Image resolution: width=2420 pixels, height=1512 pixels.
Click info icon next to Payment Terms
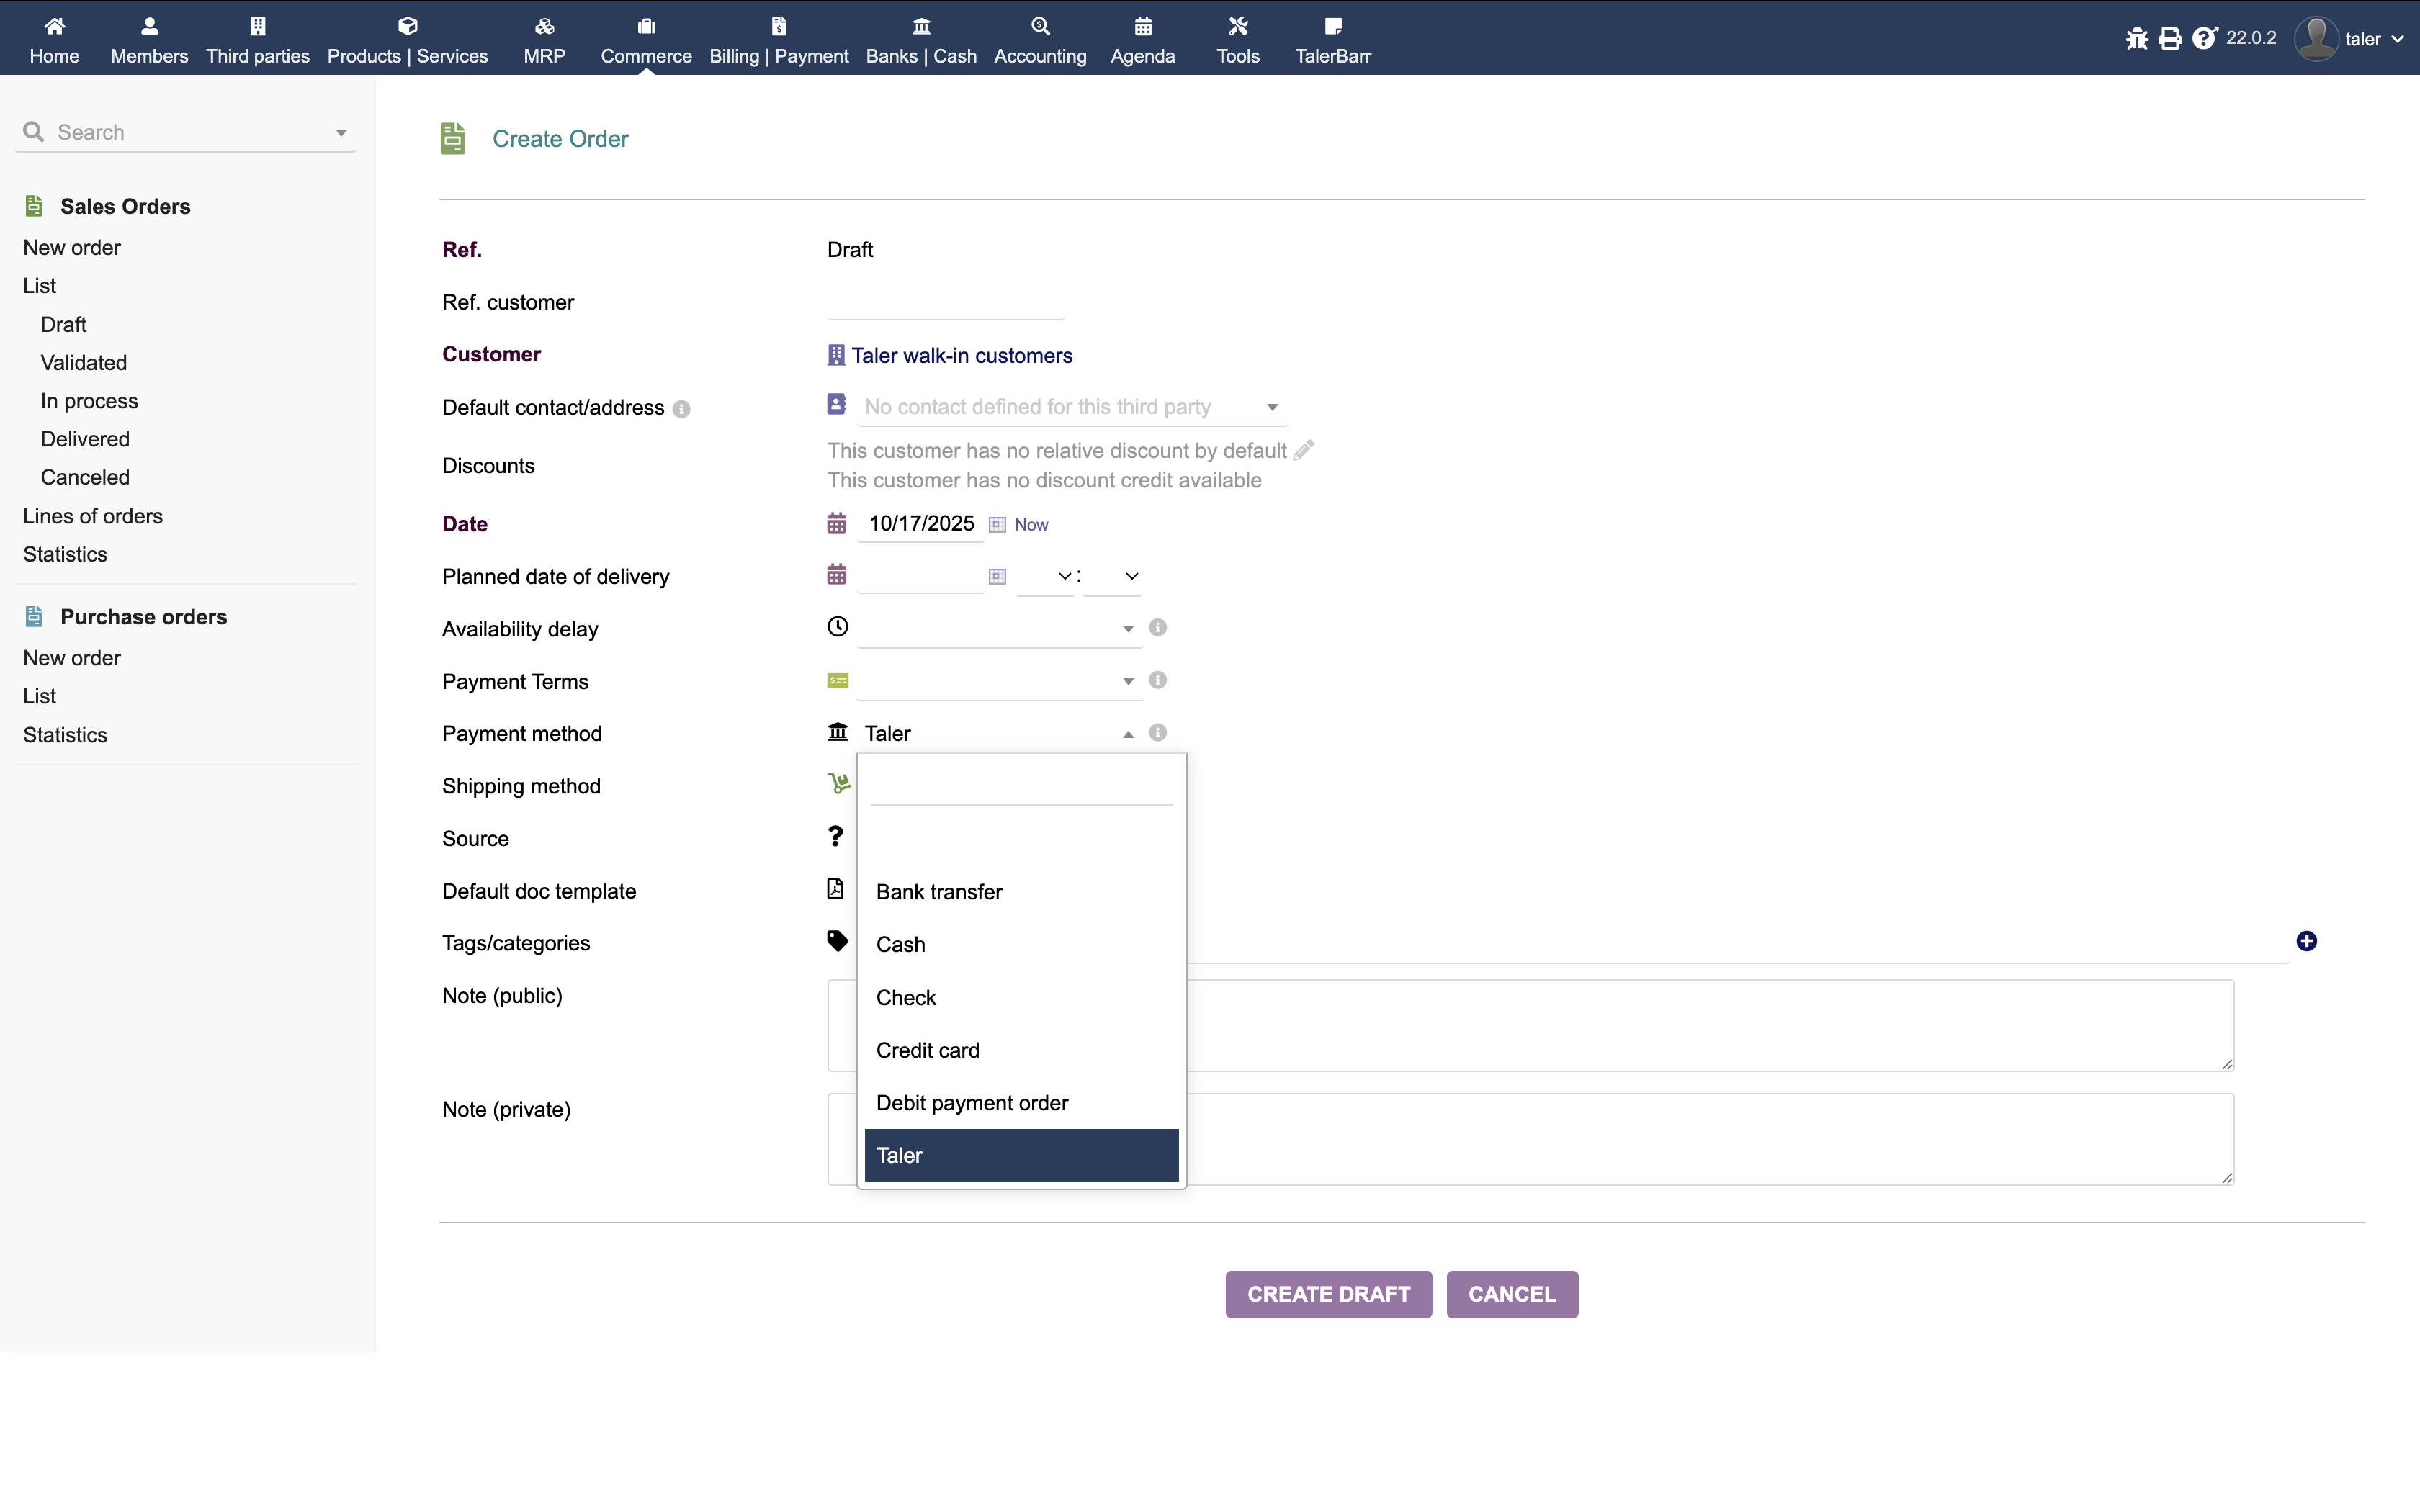tap(1157, 680)
